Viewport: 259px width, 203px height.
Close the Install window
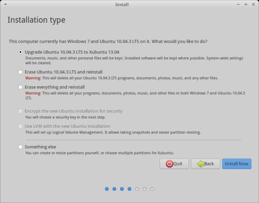[x=253, y=4]
